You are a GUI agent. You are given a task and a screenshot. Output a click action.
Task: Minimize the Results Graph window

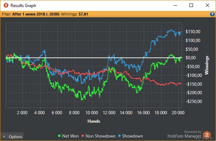pyautogui.click(x=175, y=5)
